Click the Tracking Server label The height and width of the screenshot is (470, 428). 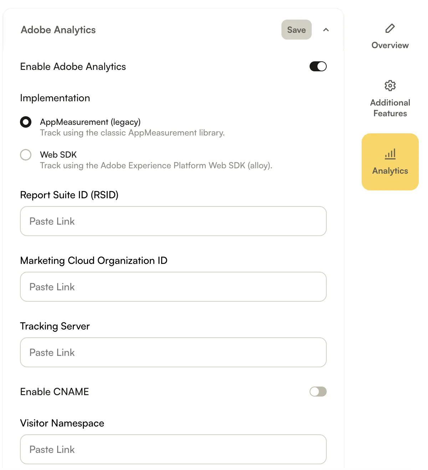point(55,326)
